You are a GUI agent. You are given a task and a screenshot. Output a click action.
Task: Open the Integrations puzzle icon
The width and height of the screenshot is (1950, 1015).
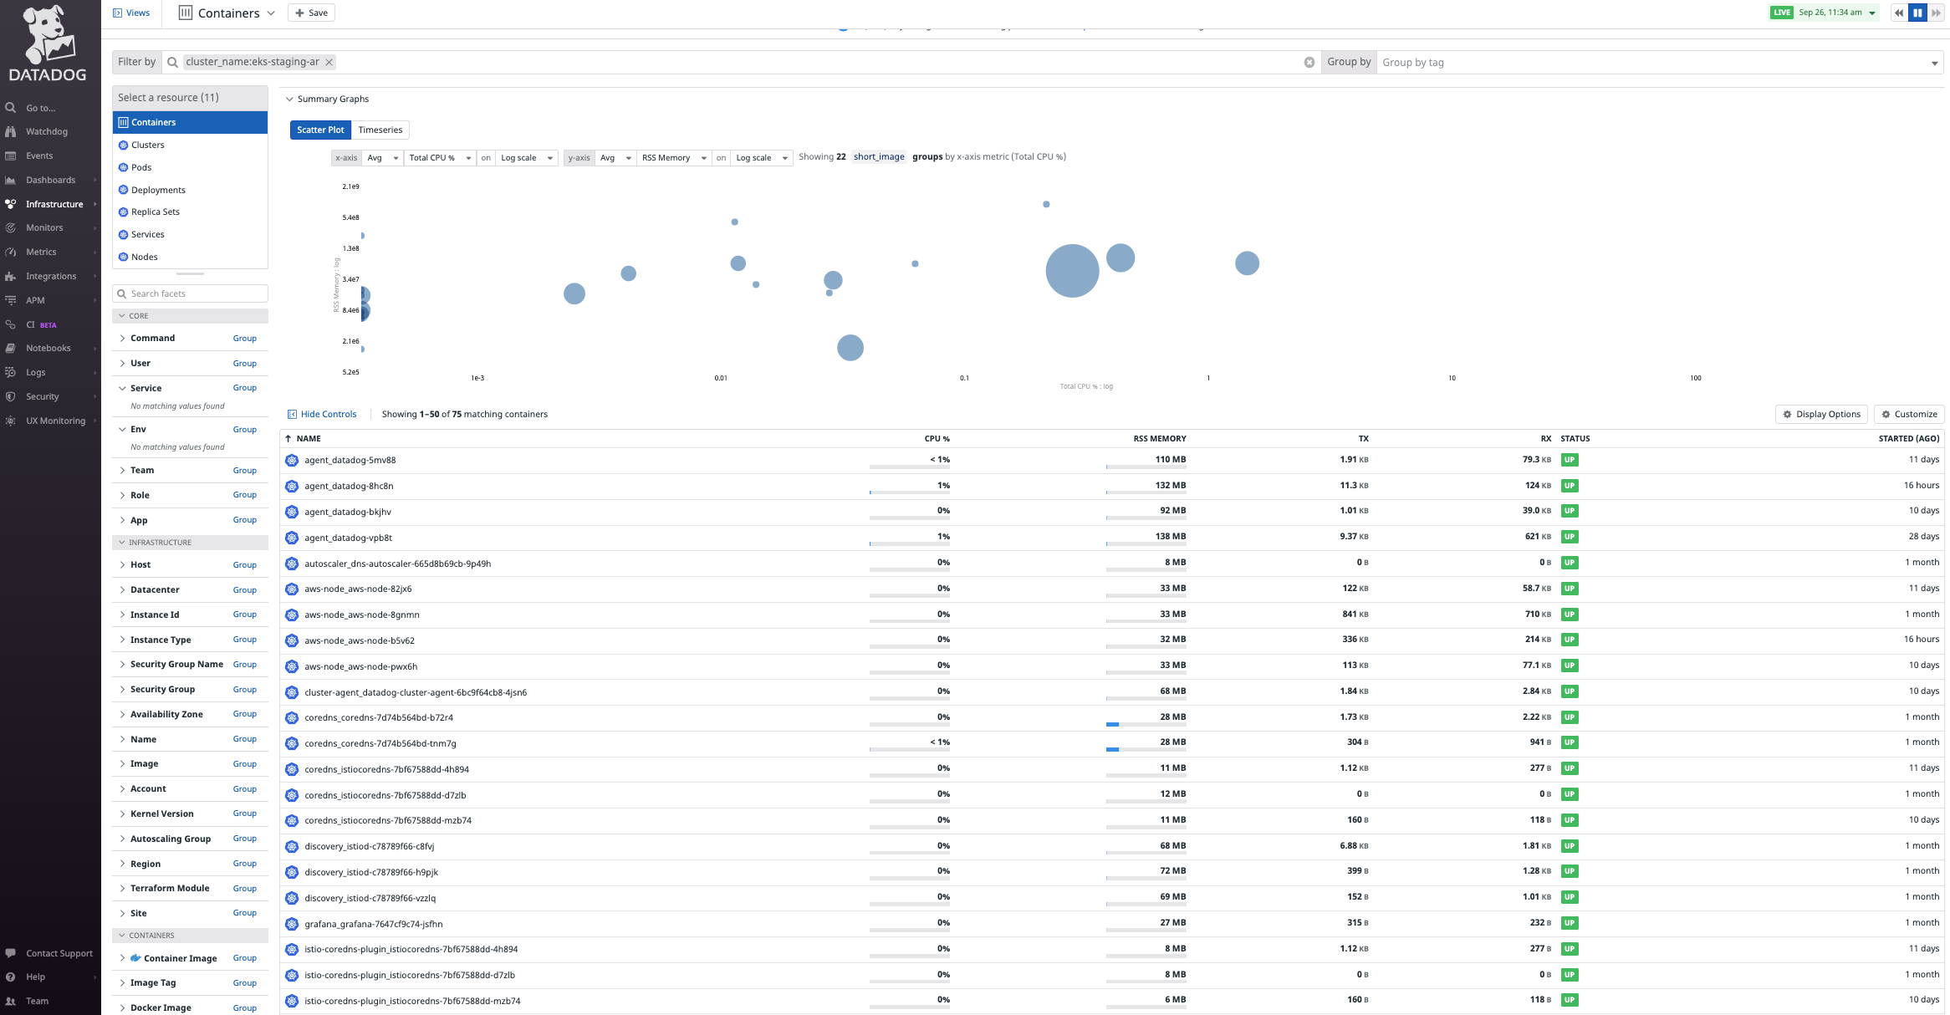(10, 276)
